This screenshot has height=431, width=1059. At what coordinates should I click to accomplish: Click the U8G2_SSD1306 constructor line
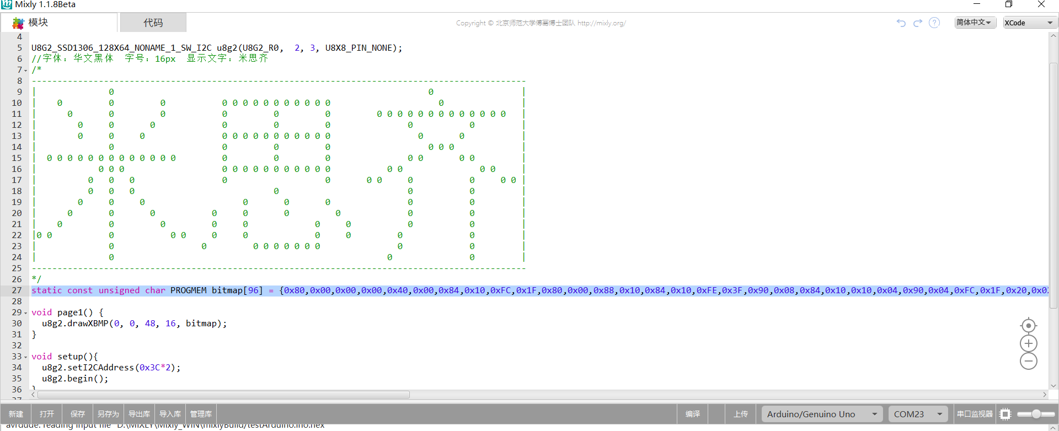click(217, 48)
